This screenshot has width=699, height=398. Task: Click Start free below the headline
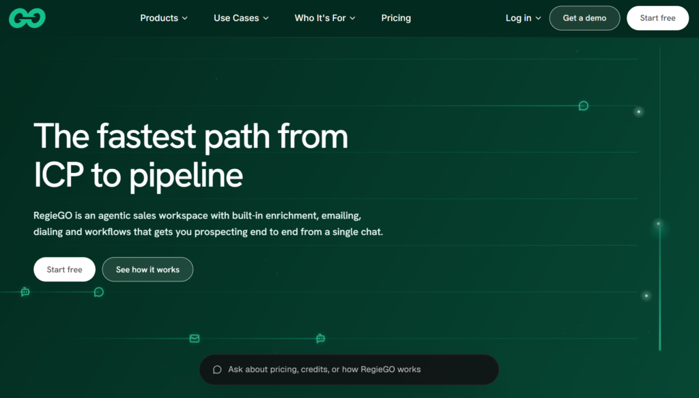(x=65, y=269)
